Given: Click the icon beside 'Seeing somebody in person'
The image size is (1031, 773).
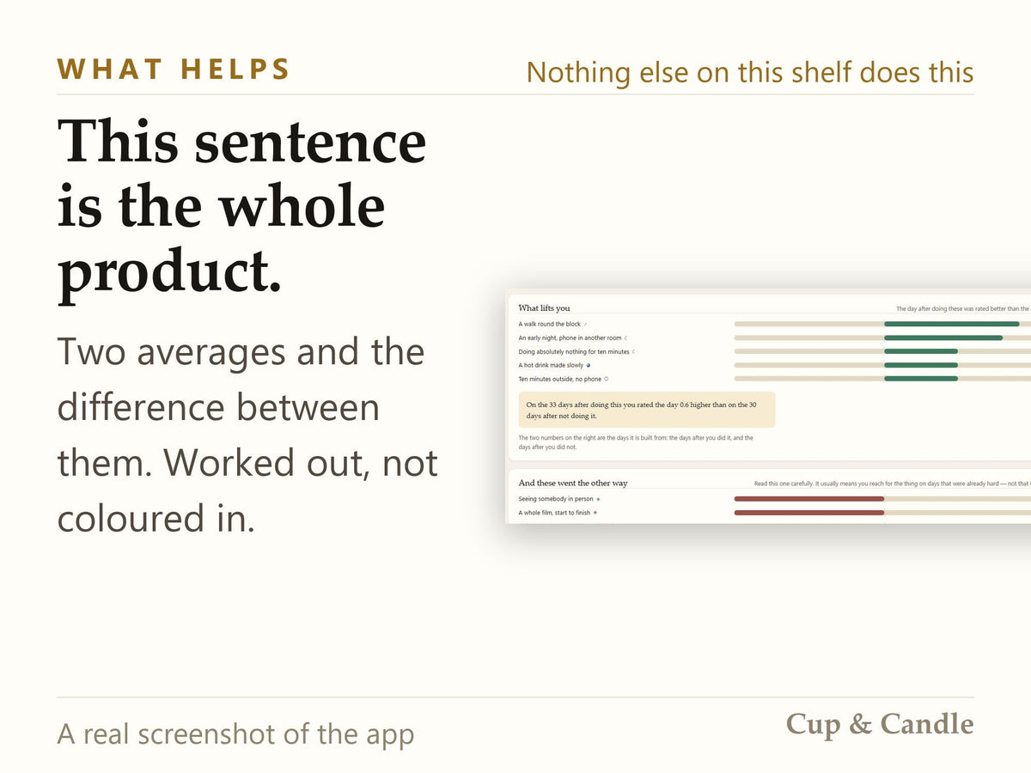Looking at the screenshot, I should (x=598, y=499).
